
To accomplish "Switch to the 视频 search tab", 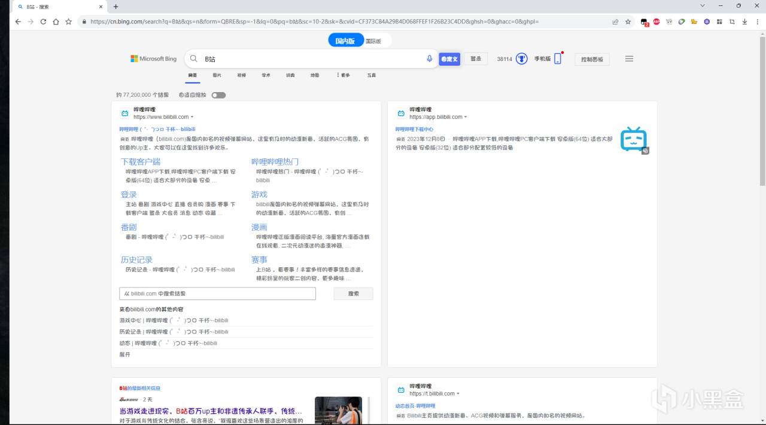I will [x=241, y=75].
